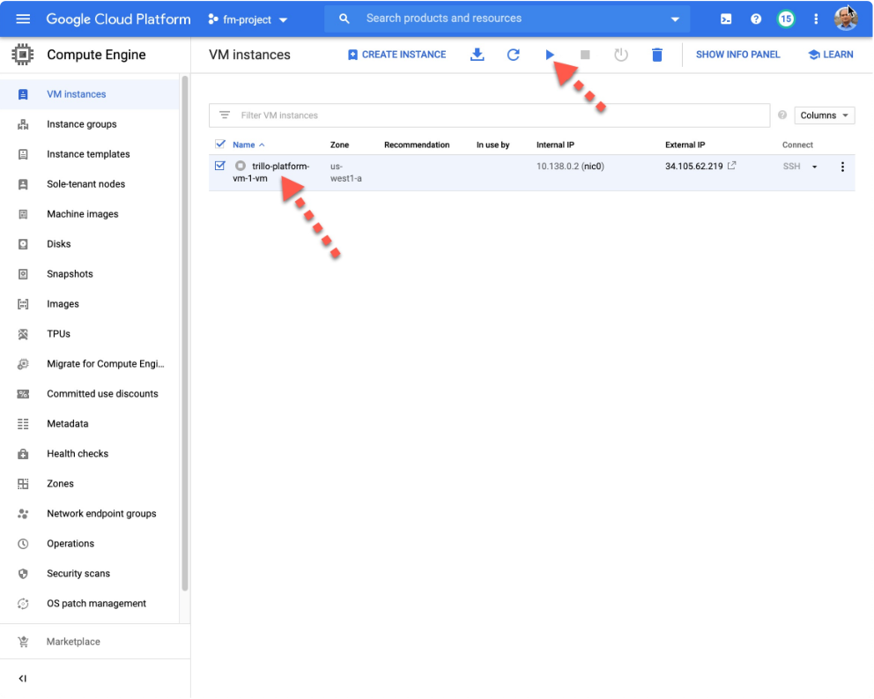Screen dimensions: 874x699
Task: Open filter help question icon
Action: pyautogui.click(x=782, y=115)
